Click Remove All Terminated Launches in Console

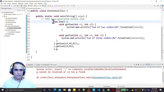click(x=138, y=65)
